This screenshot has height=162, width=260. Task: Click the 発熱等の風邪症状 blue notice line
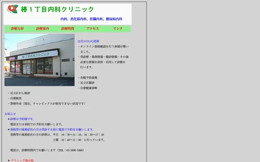tap(52, 129)
